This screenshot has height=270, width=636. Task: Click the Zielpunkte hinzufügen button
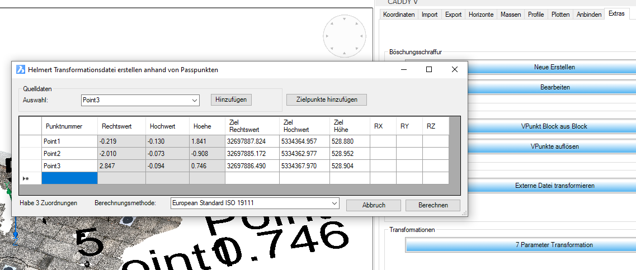[326, 100]
